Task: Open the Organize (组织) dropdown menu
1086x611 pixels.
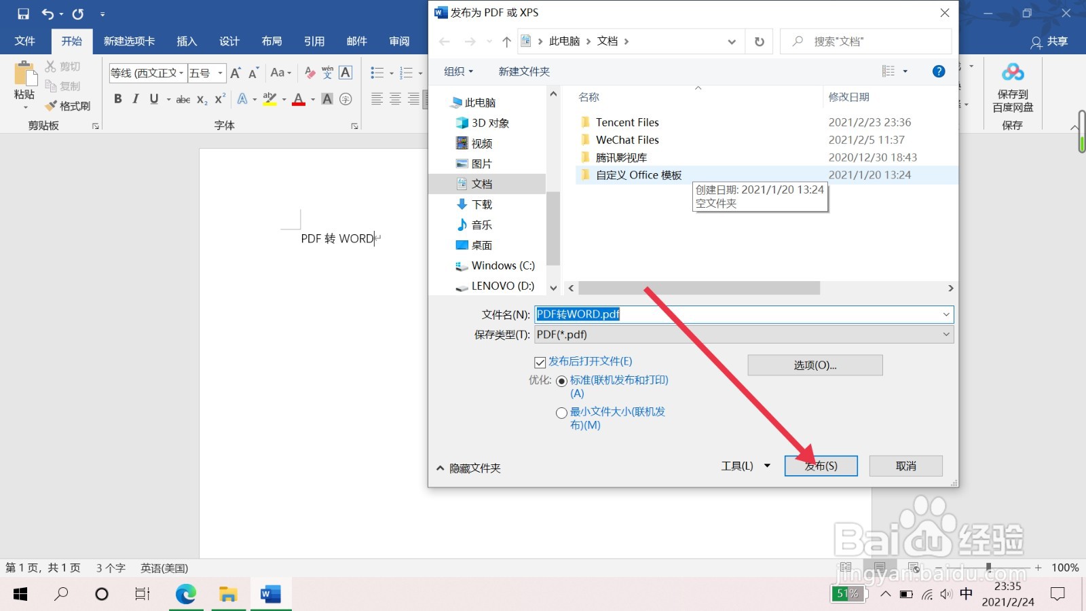Action: (458, 71)
